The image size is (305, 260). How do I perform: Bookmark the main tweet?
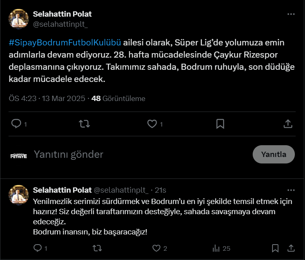(220, 124)
